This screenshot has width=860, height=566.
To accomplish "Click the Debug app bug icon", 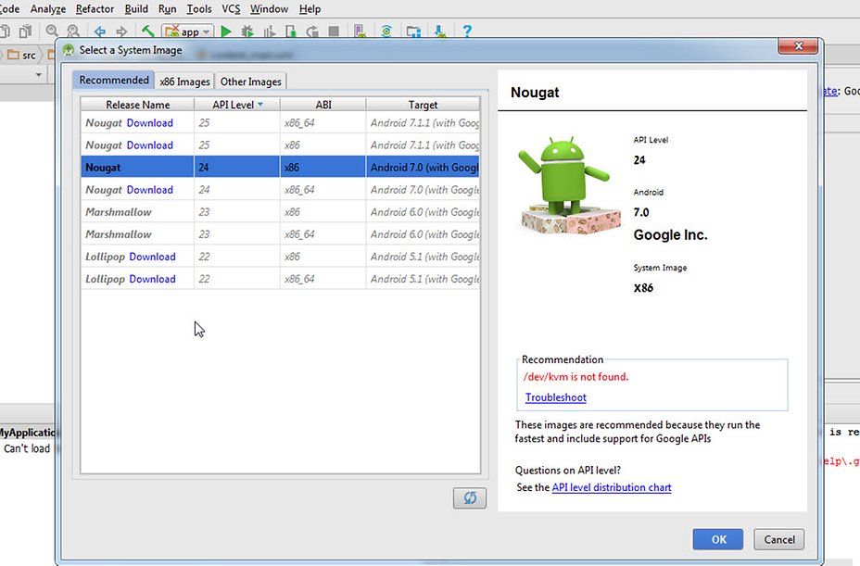I will coord(247,31).
